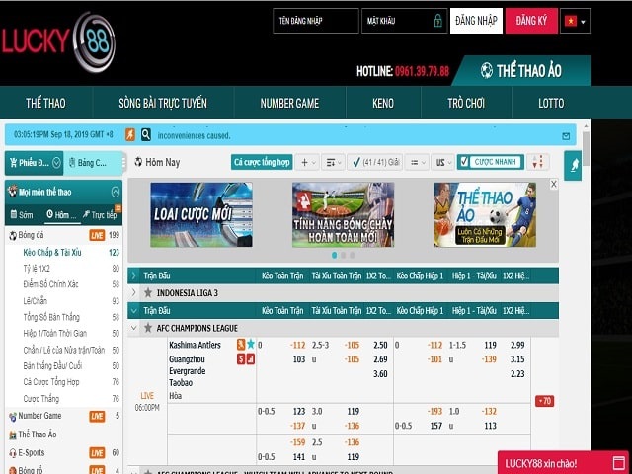Open the plus dropdown in toolbar
This screenshot has height=474, width=632.
point(307,162)
